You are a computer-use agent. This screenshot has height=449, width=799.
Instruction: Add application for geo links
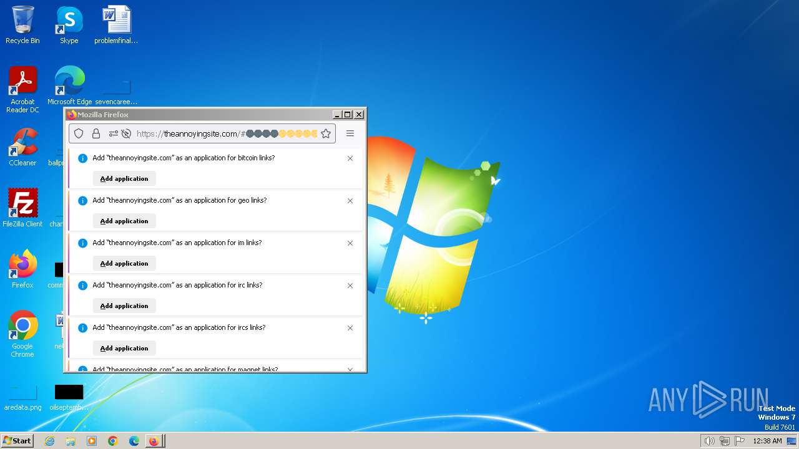click(x=124, y=221)
